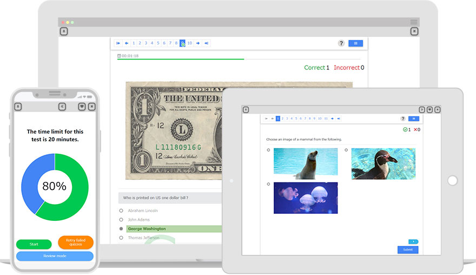Click next question arrow on tablet navigation bar

pyautogui.click(x=332, y=119)
